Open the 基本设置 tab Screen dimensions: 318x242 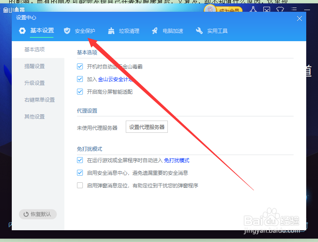[x=42, y=31]
